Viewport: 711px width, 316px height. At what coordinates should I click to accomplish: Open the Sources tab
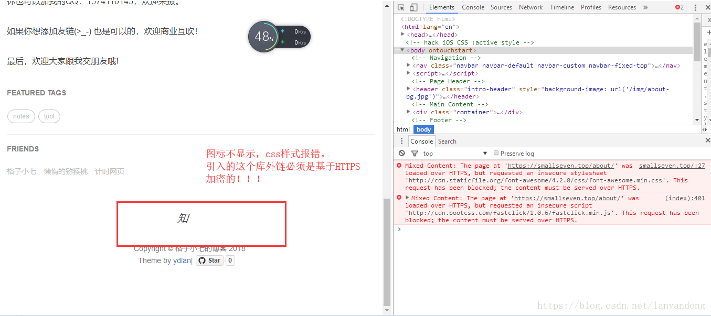[x=501, y=7]
